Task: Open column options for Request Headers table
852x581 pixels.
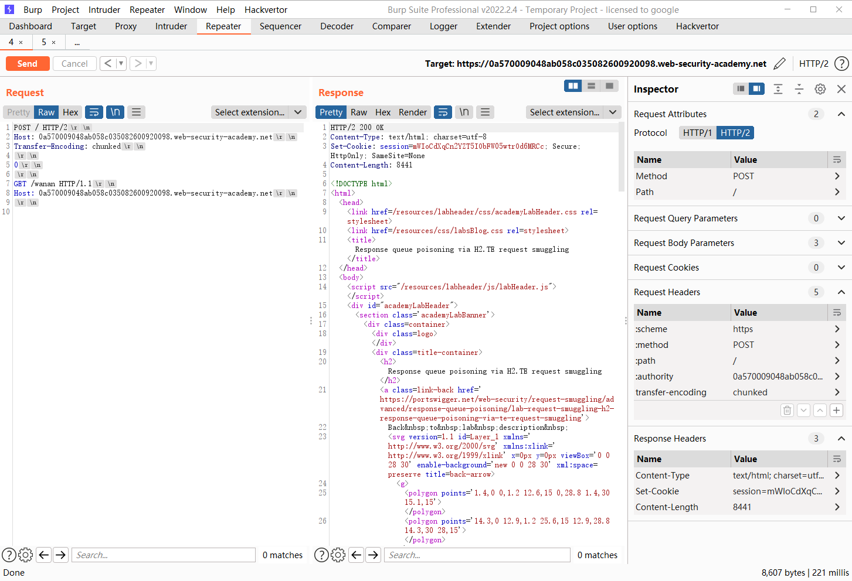Action: (837, 312)
